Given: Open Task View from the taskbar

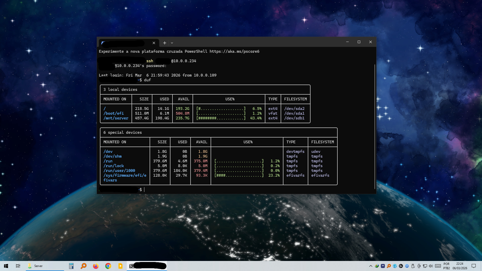Looking at the screenshot, I should click(x=18, y=266).
